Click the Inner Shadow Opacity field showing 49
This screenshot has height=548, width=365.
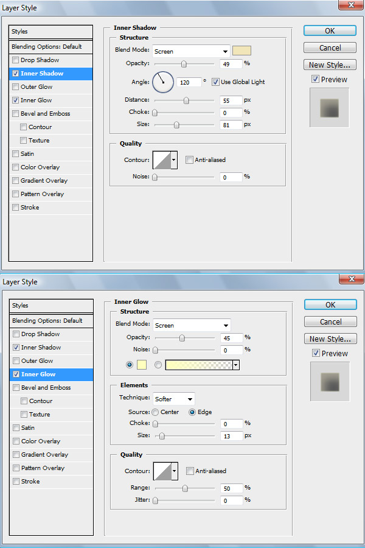coord(231,64)
